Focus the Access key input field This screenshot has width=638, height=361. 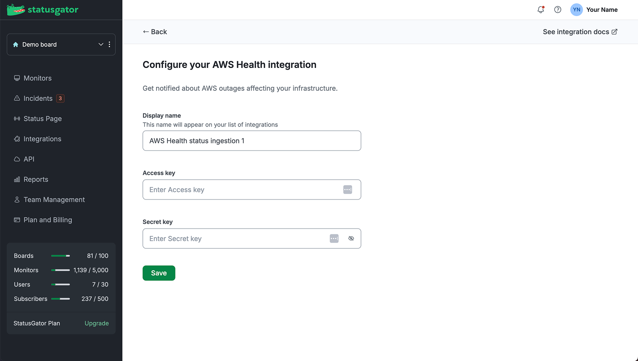(252, 190)
